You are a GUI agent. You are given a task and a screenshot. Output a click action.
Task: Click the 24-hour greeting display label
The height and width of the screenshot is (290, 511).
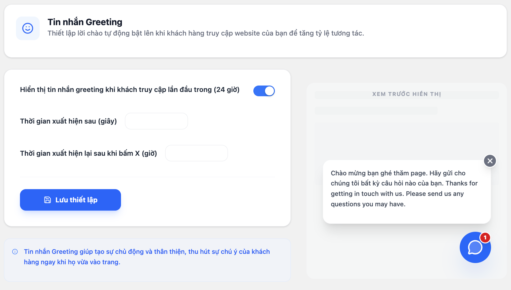point(130,90)
